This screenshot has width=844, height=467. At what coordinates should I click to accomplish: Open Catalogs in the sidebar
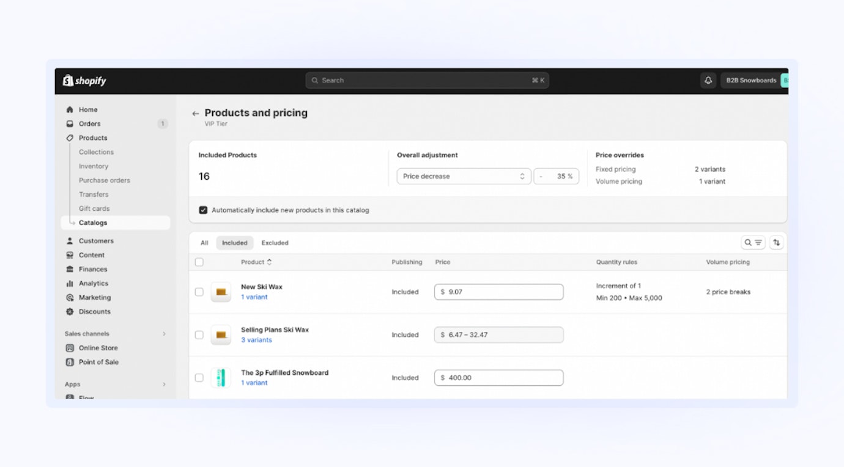pos(116,222)
